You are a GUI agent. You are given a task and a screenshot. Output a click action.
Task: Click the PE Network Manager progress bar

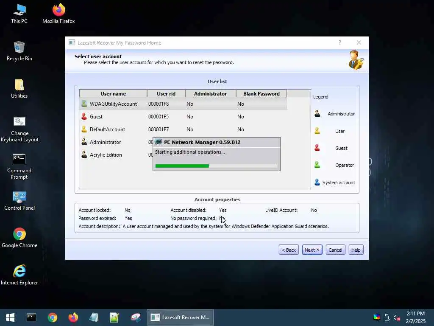(x=216, y=166)
